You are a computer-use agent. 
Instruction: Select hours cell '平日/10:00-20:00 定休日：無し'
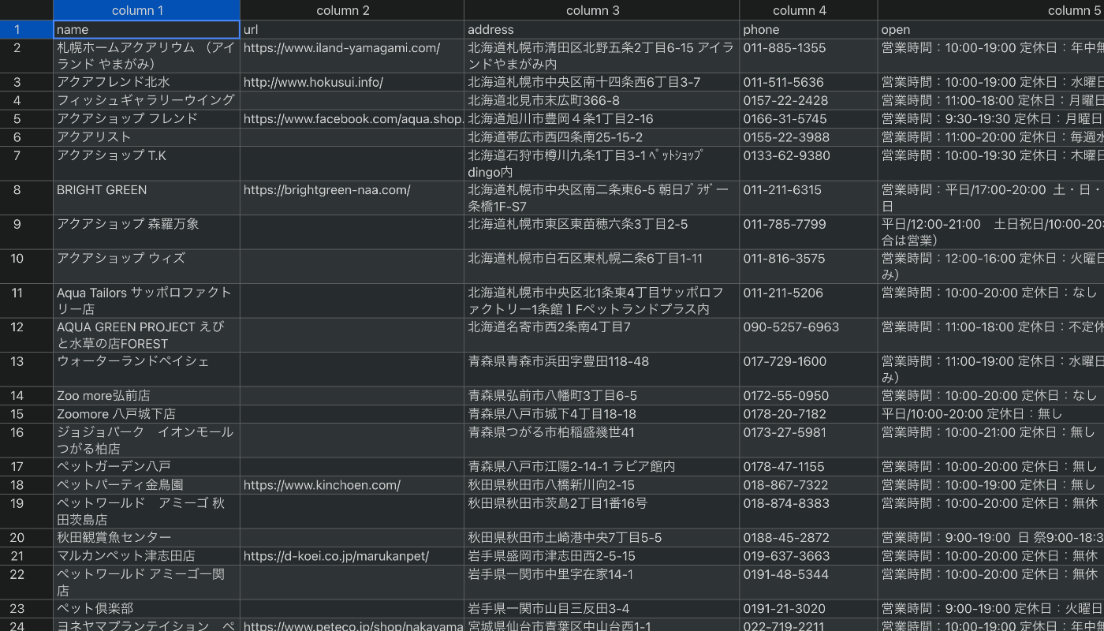(991, 414)
